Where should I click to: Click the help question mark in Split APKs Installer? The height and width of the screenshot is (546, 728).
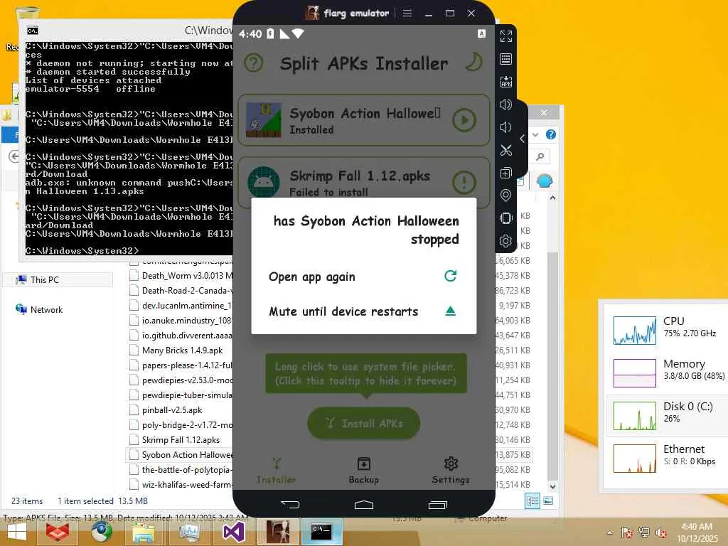(x=254, y=63)
